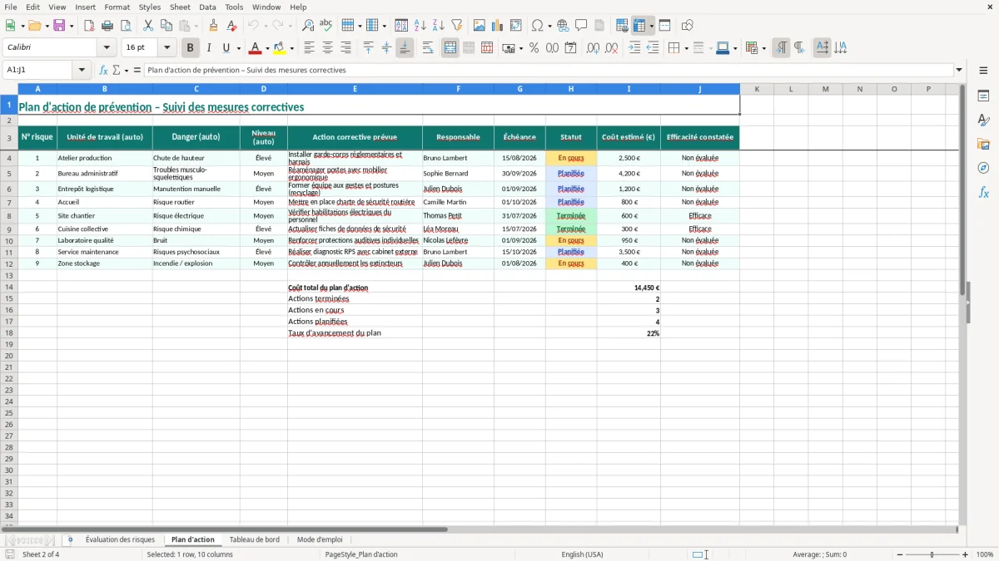999x561 pixels.
Task: Expand the Name Box dropdown
Action: coord(82,70)
